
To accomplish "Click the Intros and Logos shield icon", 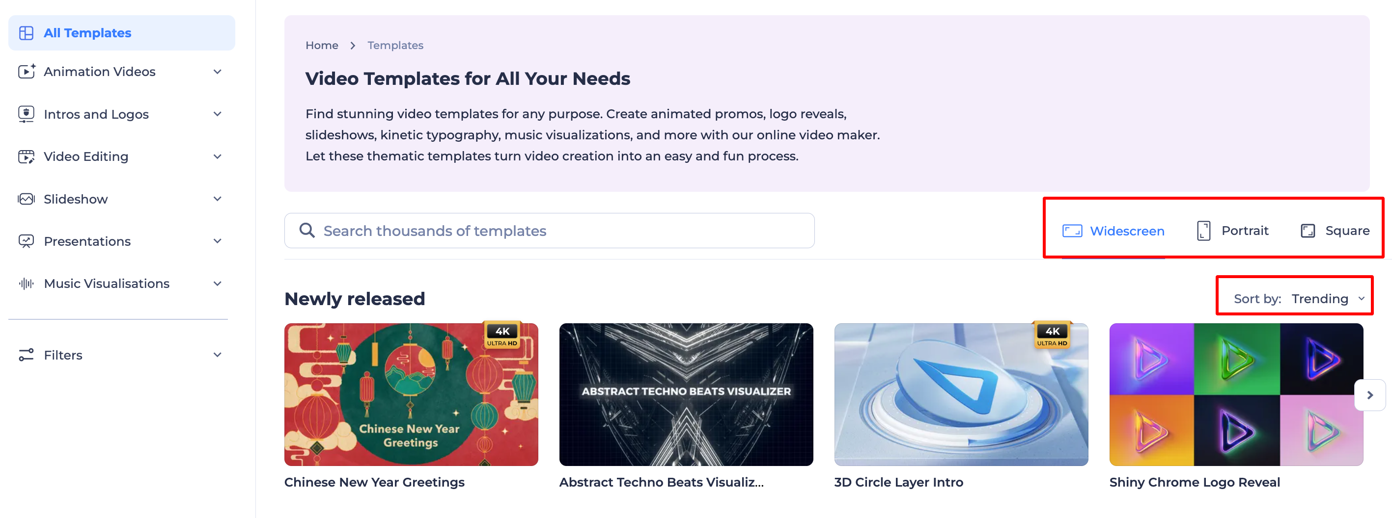I will [26, 114].
